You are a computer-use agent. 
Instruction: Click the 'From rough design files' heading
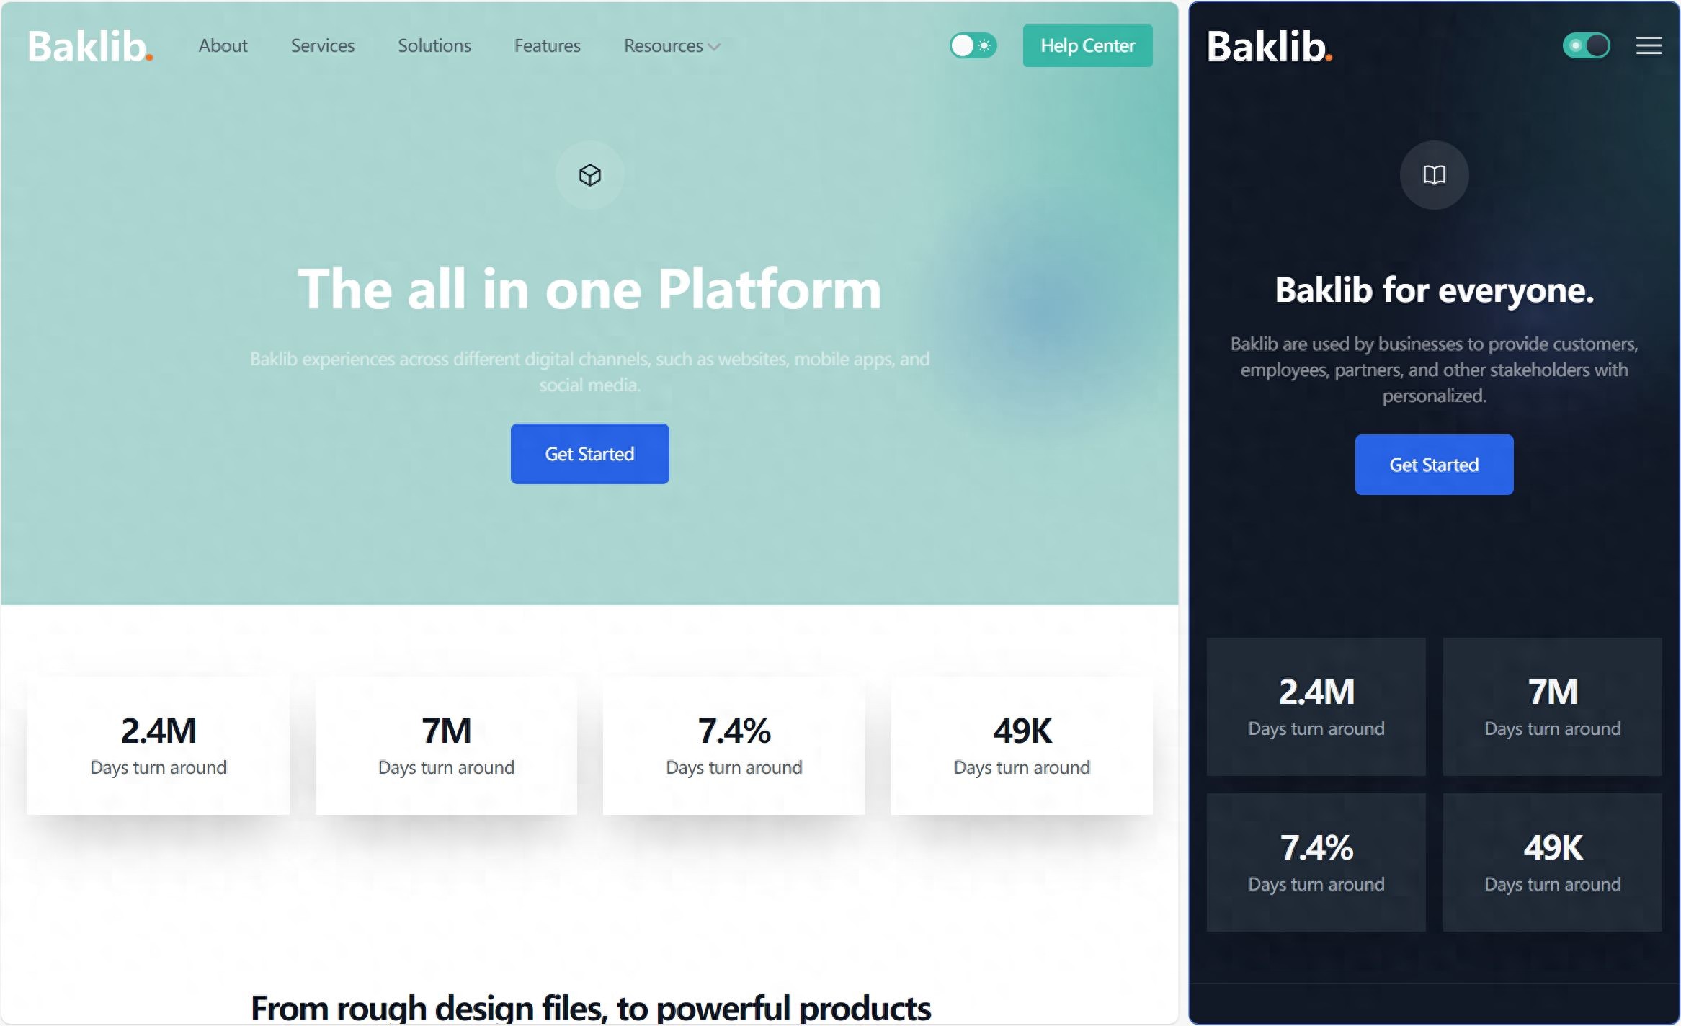click(x=590, y=1007)
